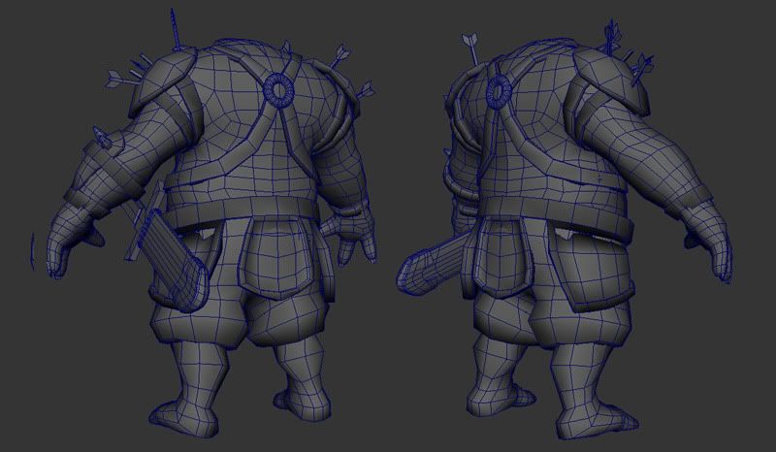Viewport: 776px width, 452px height.
Task: Click the scabbard hanging on left model's hip
Action: click(x=164, y=250)
